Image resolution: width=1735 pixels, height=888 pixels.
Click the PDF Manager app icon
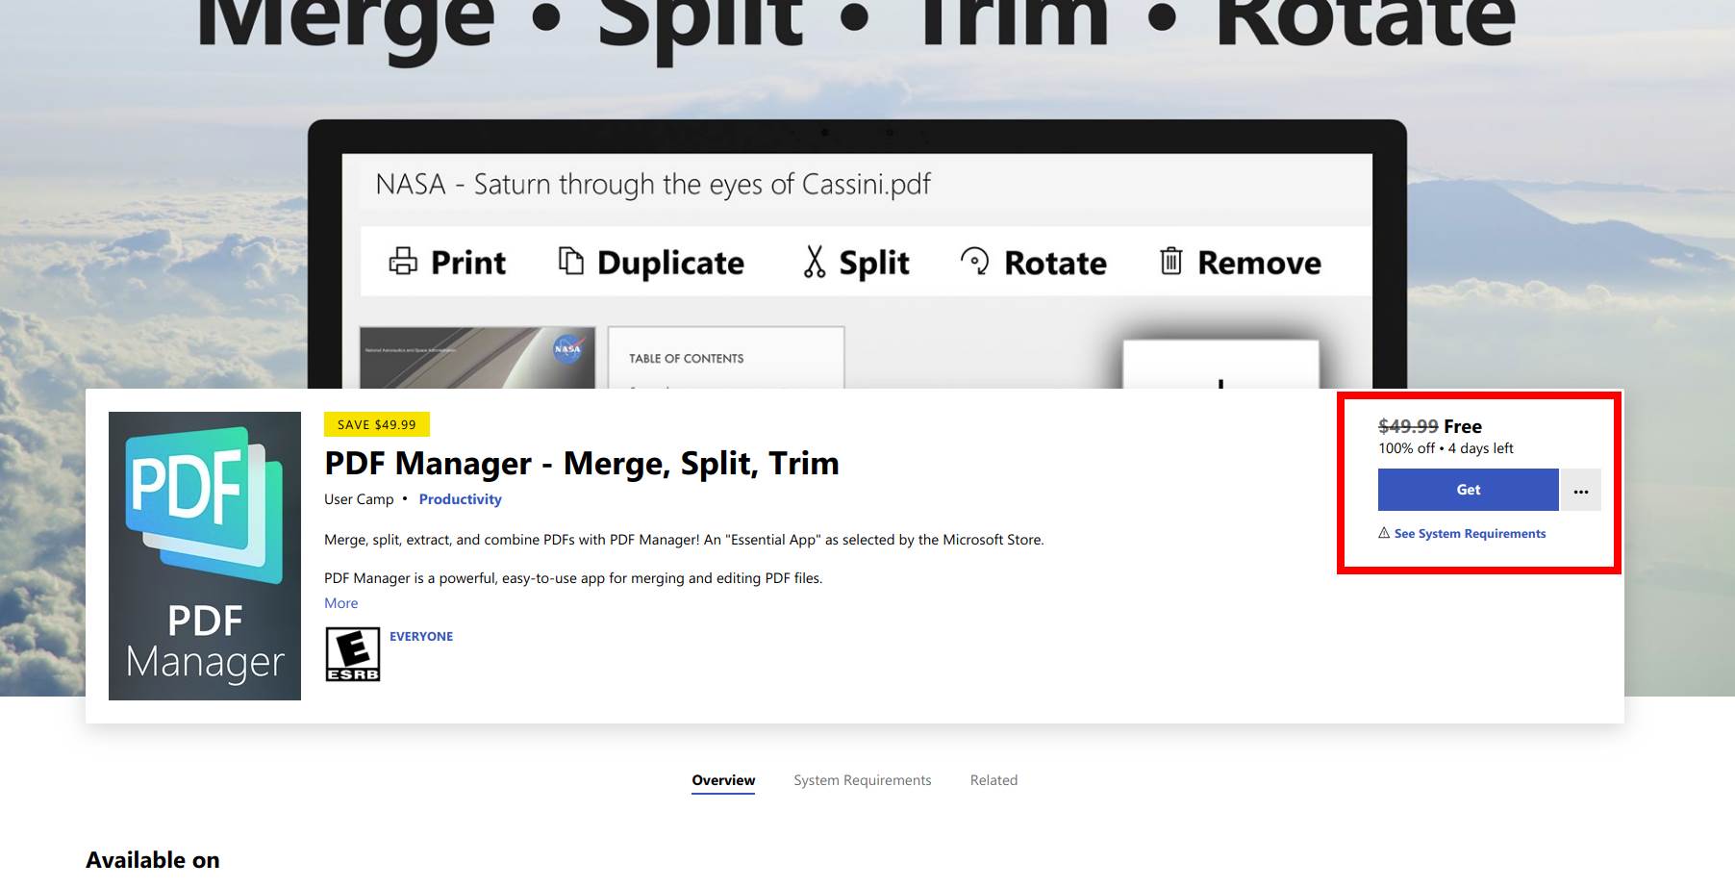(204, 555)
